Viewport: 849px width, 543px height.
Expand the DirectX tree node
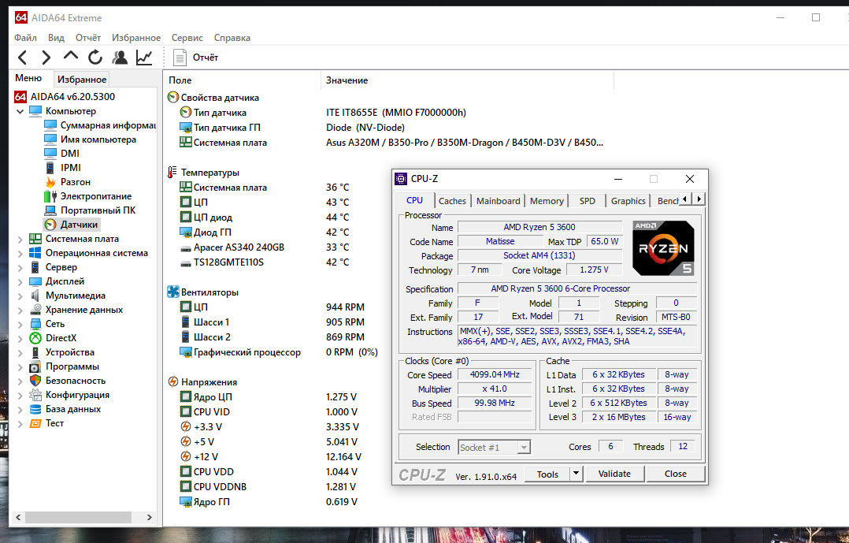click(x=20, y=338)
